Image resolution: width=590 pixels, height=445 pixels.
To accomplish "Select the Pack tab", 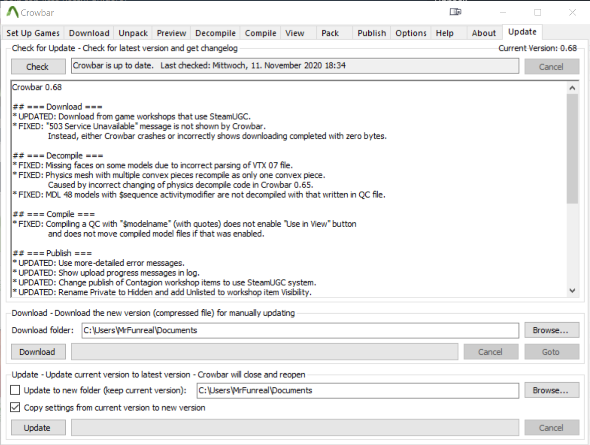I will [330, 33].
